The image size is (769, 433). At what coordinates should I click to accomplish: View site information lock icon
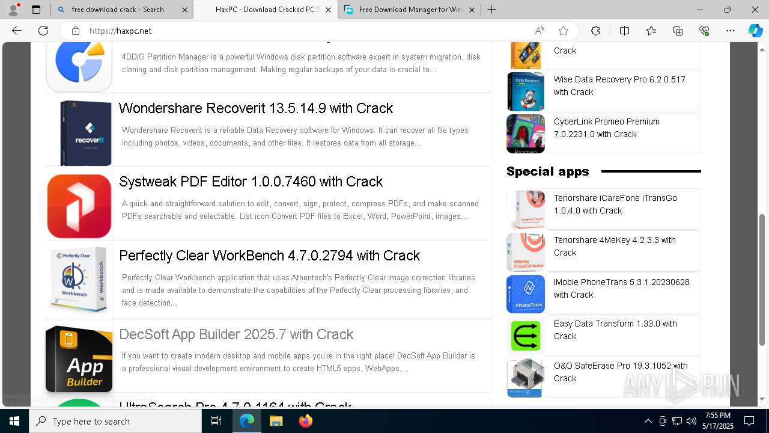75,31
